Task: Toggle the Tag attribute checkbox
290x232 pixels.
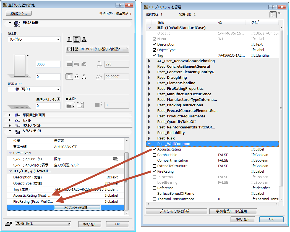Action: 155,56
